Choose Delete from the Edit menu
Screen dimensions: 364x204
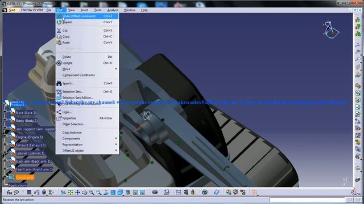[87, 57]
